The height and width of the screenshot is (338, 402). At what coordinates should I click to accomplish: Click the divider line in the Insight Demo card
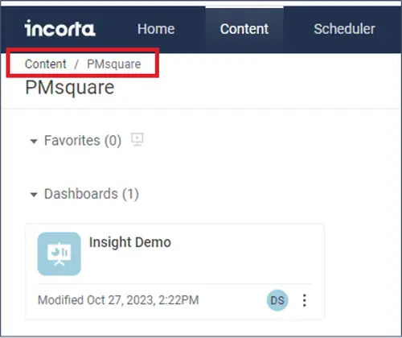tap(175, 283)
